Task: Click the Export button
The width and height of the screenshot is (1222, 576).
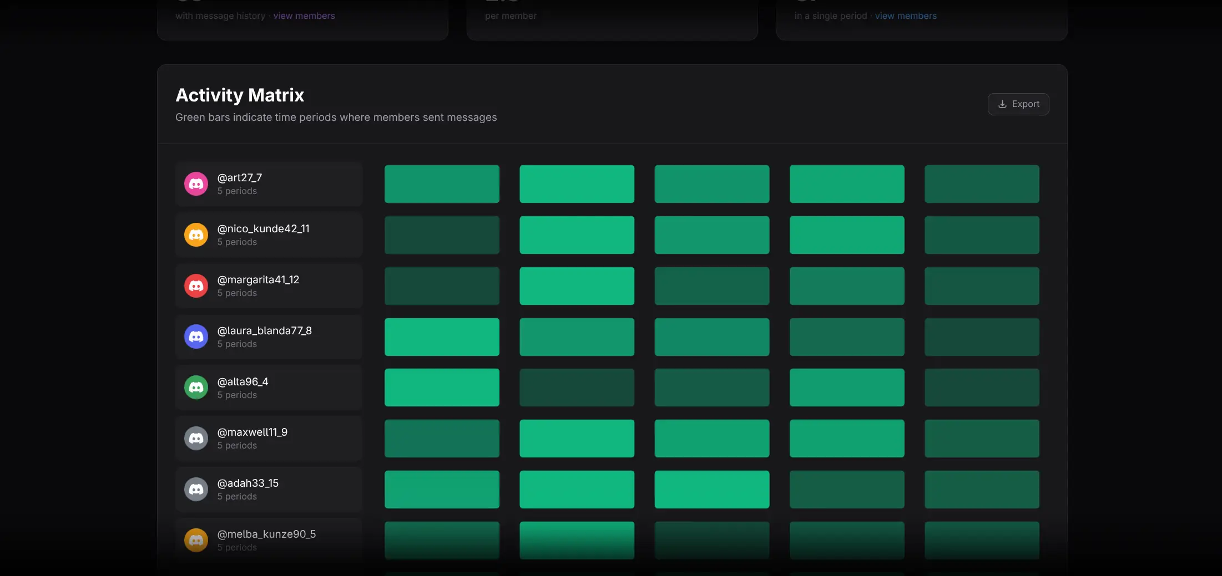Action: click(x=1018, y=104)
